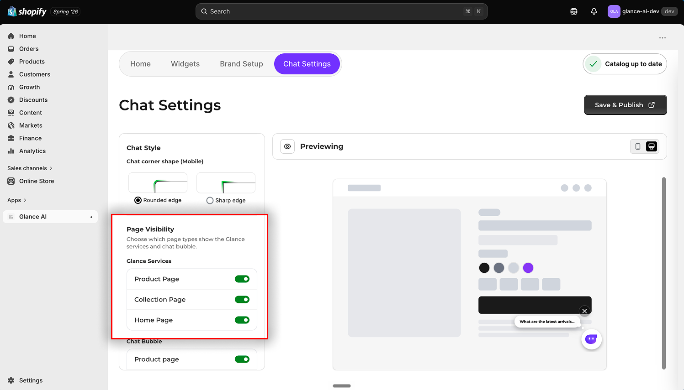
Task: Open the three-dot more actions menu
Action: (x=663, y=38)
